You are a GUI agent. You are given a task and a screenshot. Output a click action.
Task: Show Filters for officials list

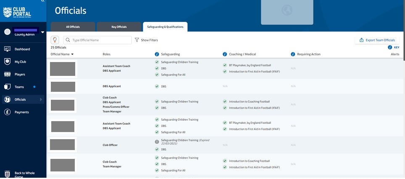tap(146, 40)
